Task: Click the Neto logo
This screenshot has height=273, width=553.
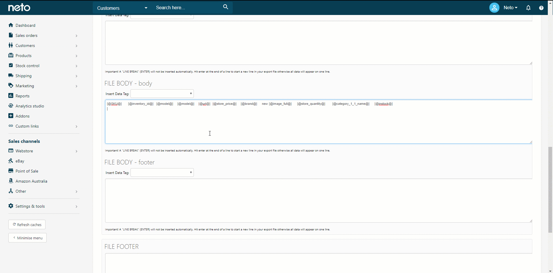Action: click(19, 7)
